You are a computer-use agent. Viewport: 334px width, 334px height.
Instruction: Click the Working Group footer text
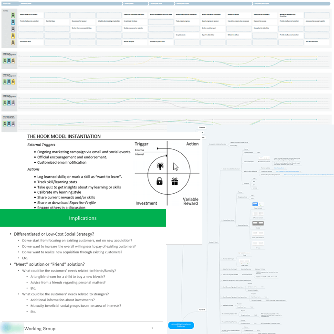point(40,328)
